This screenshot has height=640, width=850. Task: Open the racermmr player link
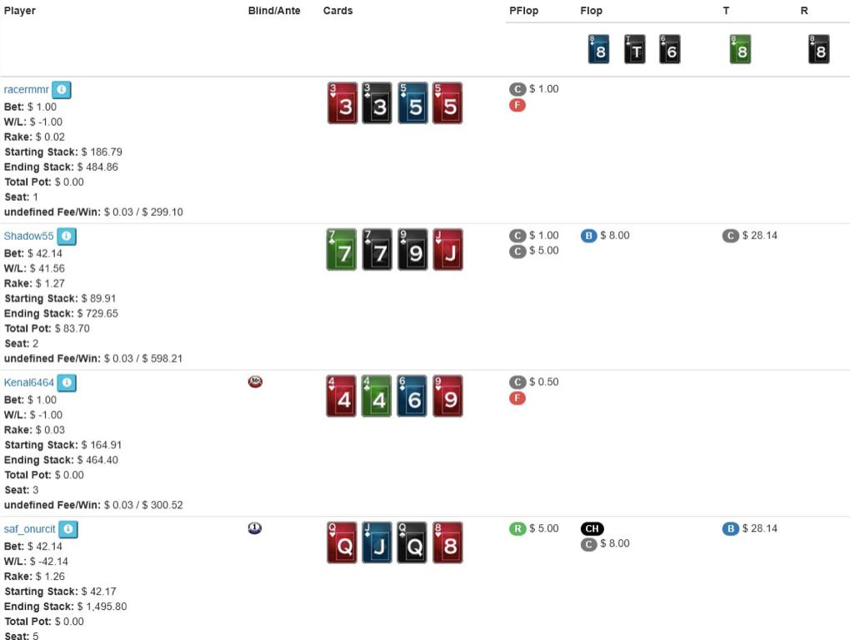26,89
